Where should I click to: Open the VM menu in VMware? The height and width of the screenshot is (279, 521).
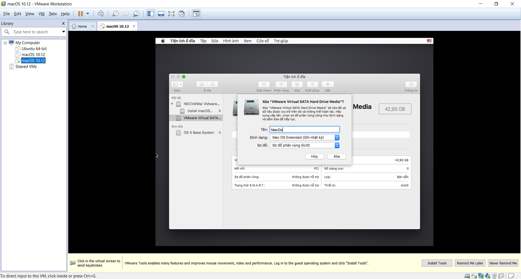(41, 14)
